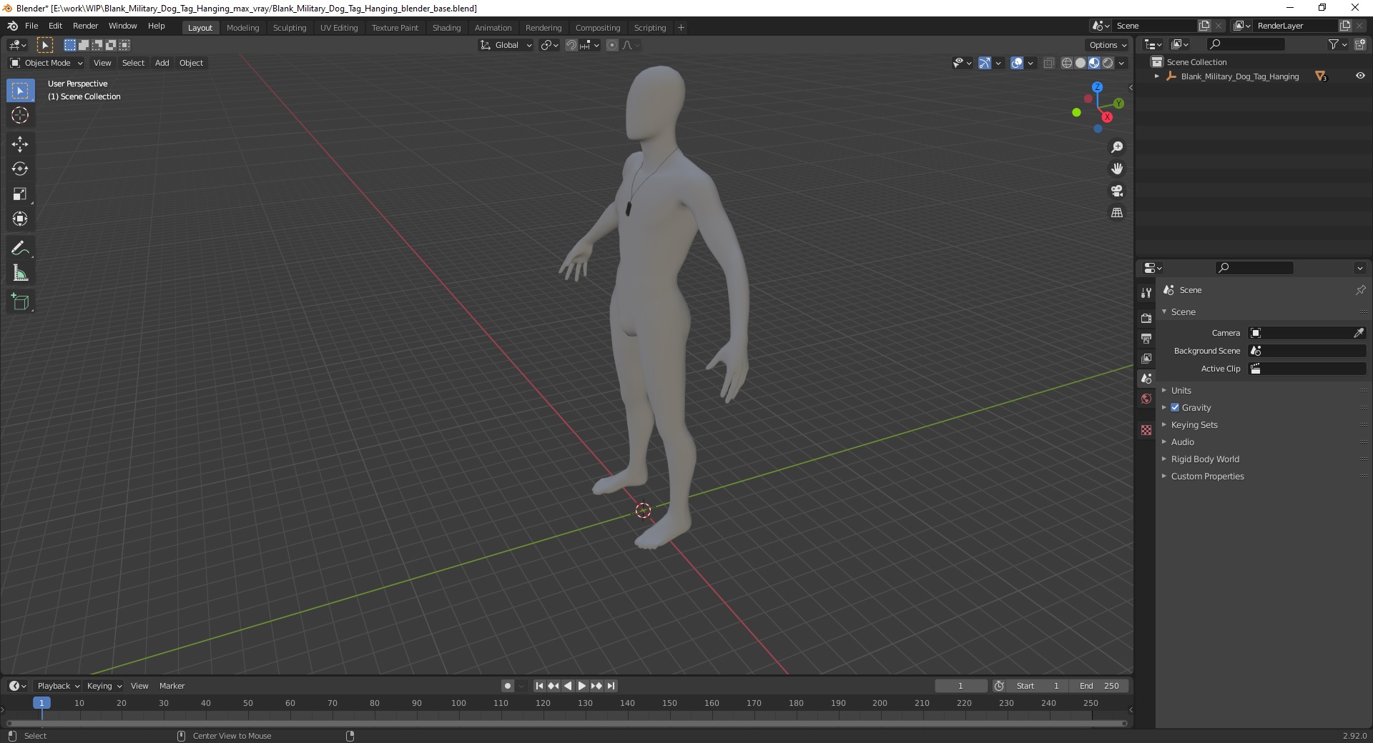Toggle proportional editing
Screen dimensions: 1373x743
tap(611, 45)
